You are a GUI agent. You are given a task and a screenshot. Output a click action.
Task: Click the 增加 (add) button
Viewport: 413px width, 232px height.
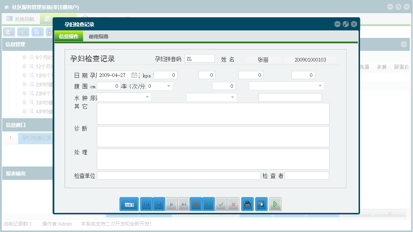click(129, 204)
